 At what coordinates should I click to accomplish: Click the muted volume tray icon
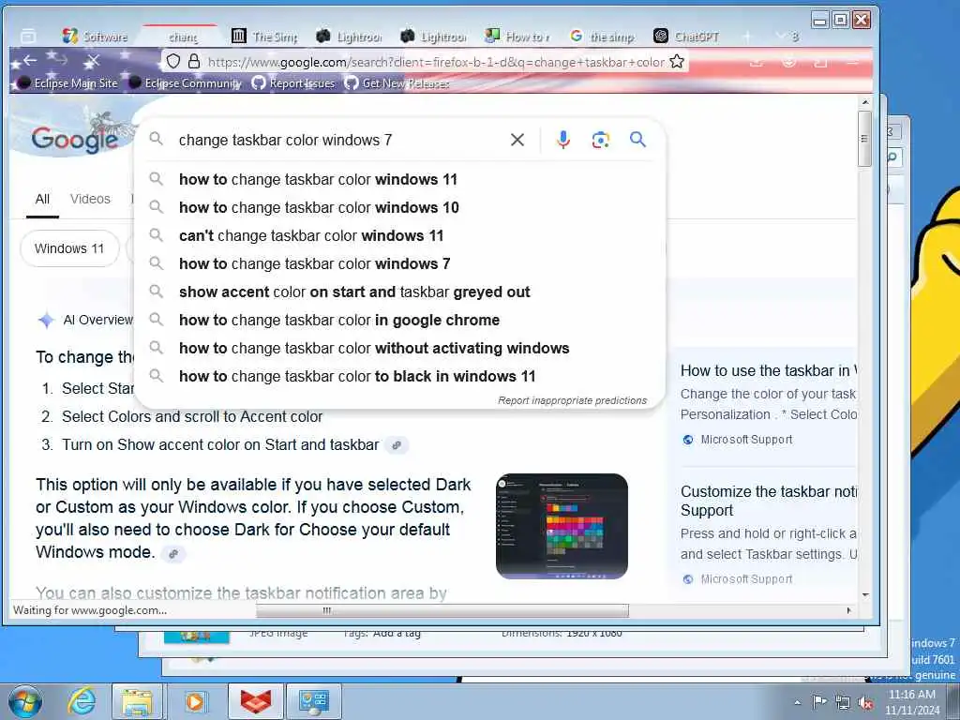[x=865, y=702]
